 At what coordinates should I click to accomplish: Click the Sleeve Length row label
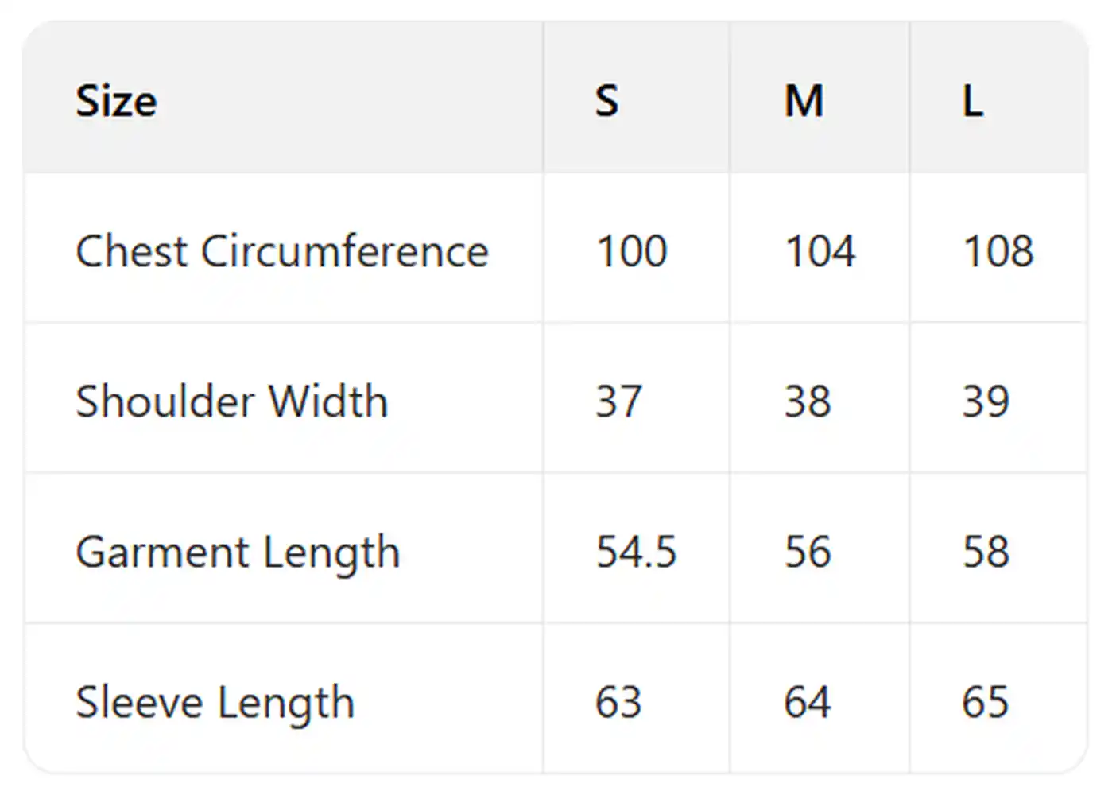[215, 703]
